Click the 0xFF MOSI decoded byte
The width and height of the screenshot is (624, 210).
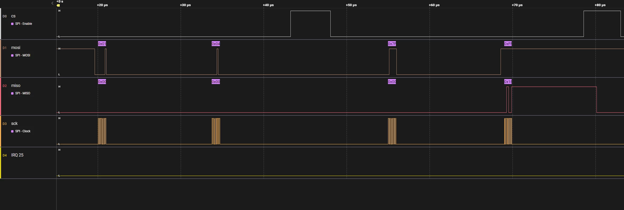[508, 44]
